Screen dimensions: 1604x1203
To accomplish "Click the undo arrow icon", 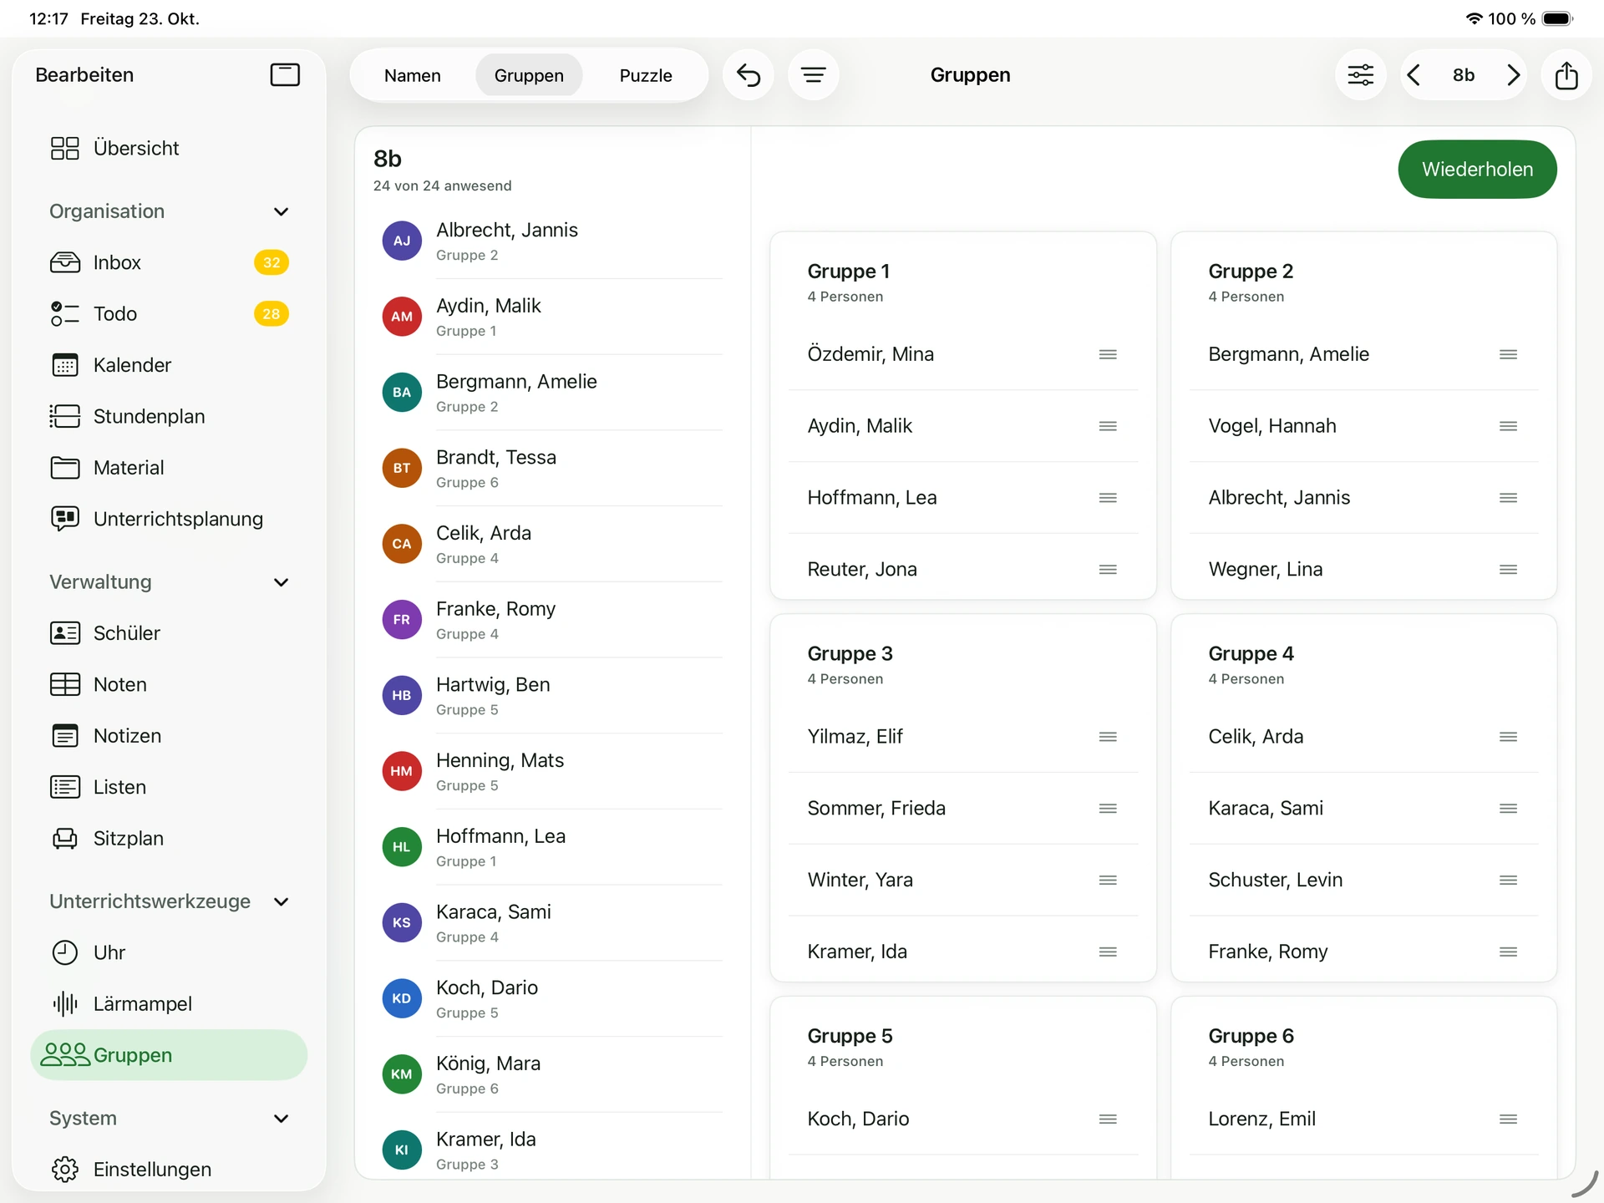I will [749, 75].
